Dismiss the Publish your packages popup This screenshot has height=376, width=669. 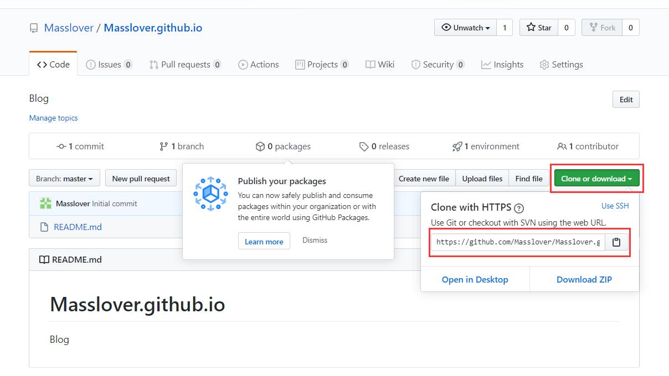(x=315, y=240)
